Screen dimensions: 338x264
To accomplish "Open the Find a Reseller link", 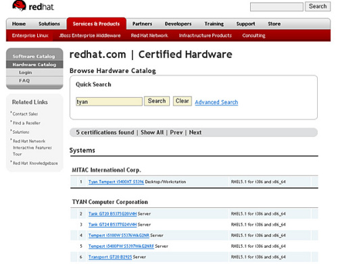I will [26, 123].
